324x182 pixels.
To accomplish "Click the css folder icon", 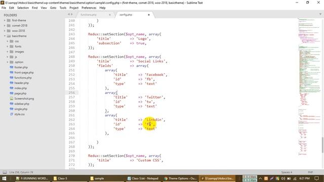I will pyautogui.click(x=12, y=41).
